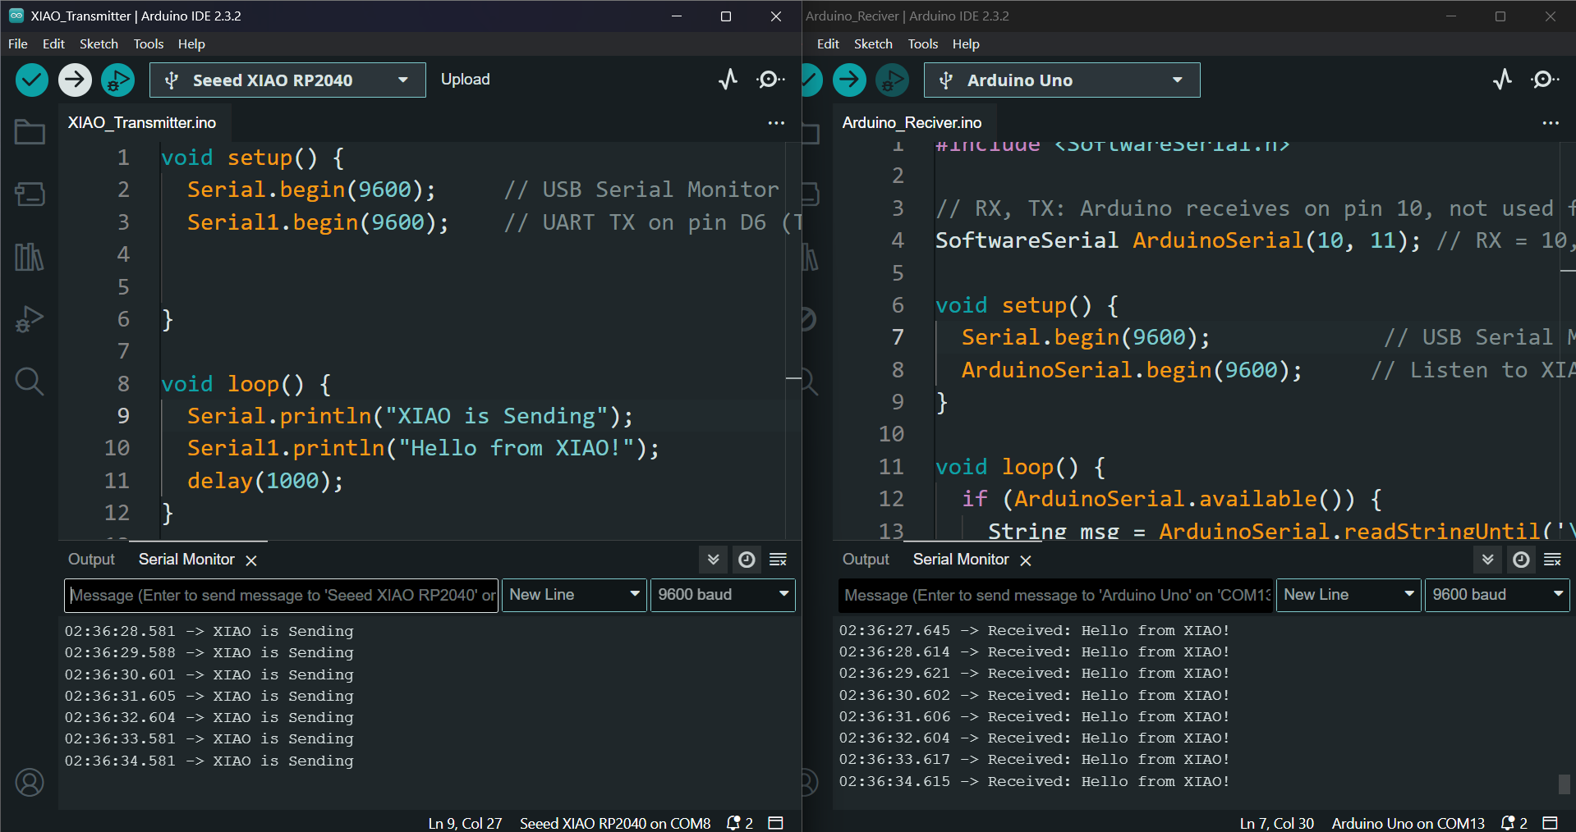This screenshot has height=832, width=1576.
Task: Toggle bottom panel icon in Arduino_Reciver status bar
Action: pos(1551,823)
